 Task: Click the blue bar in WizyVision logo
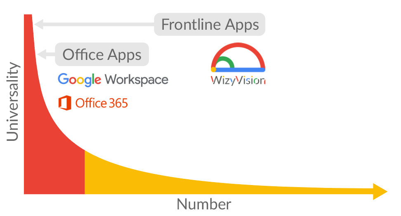pos(239,70)
